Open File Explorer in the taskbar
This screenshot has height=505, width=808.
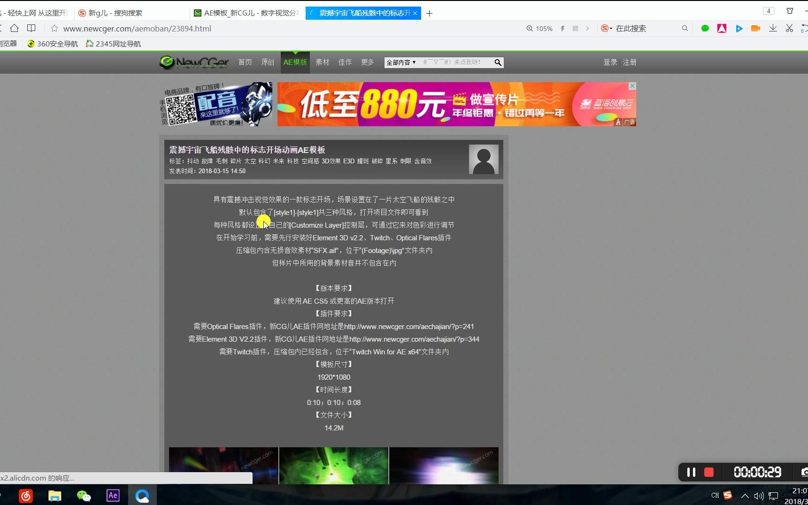click(55, 496)
